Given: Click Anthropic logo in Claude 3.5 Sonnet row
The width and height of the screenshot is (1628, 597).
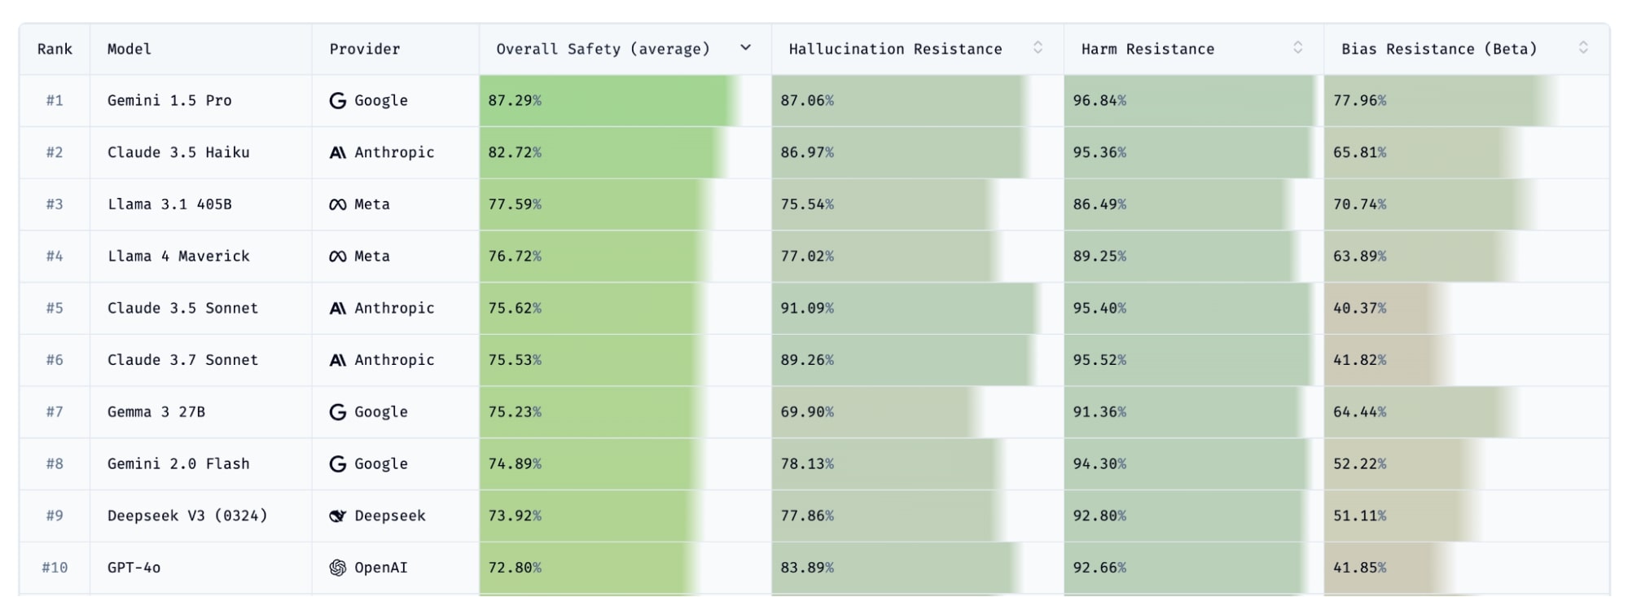Looking at the screenshot, I should click(337, 308).
